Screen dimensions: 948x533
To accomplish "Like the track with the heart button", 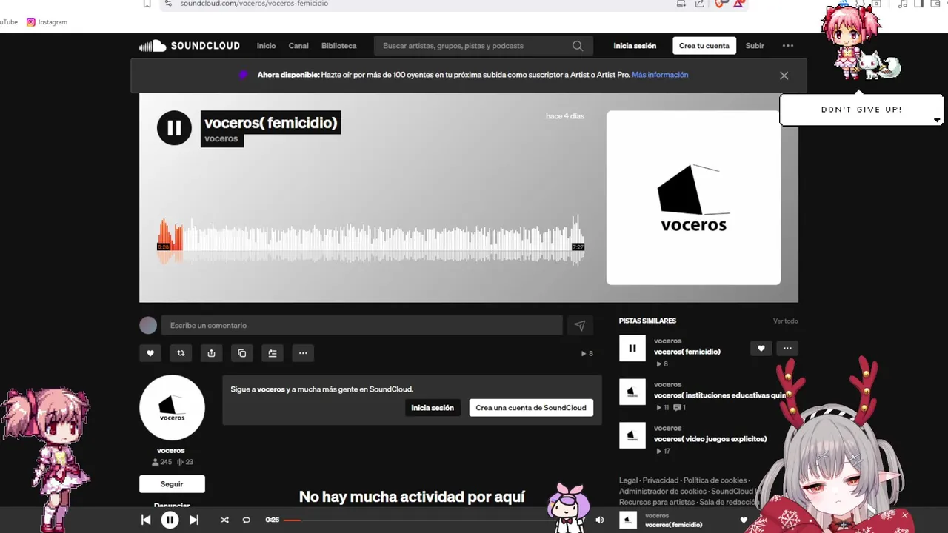I will coord(150,353).
